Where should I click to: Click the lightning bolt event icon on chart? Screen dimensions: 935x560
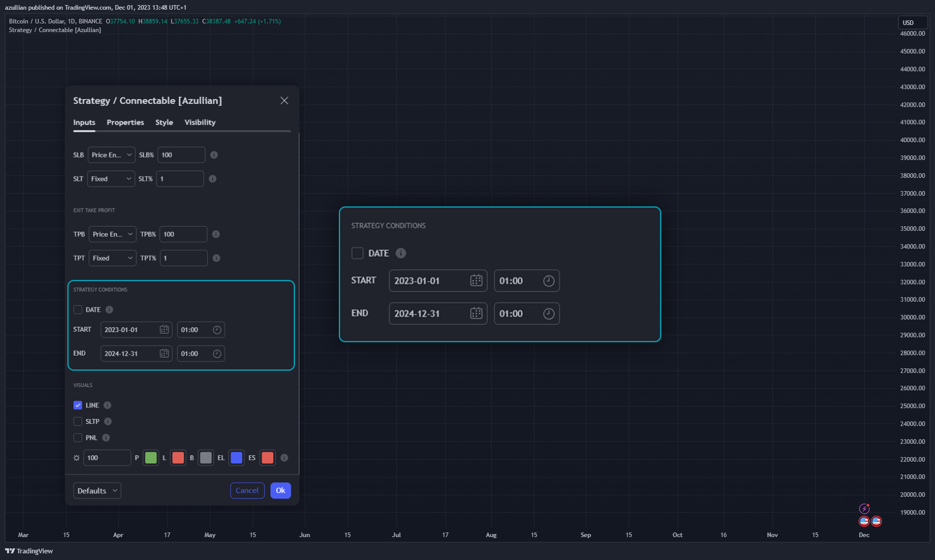[x=864, y=509]
